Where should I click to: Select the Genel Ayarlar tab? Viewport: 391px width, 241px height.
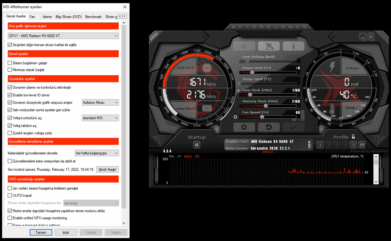(x=16, y=16)
